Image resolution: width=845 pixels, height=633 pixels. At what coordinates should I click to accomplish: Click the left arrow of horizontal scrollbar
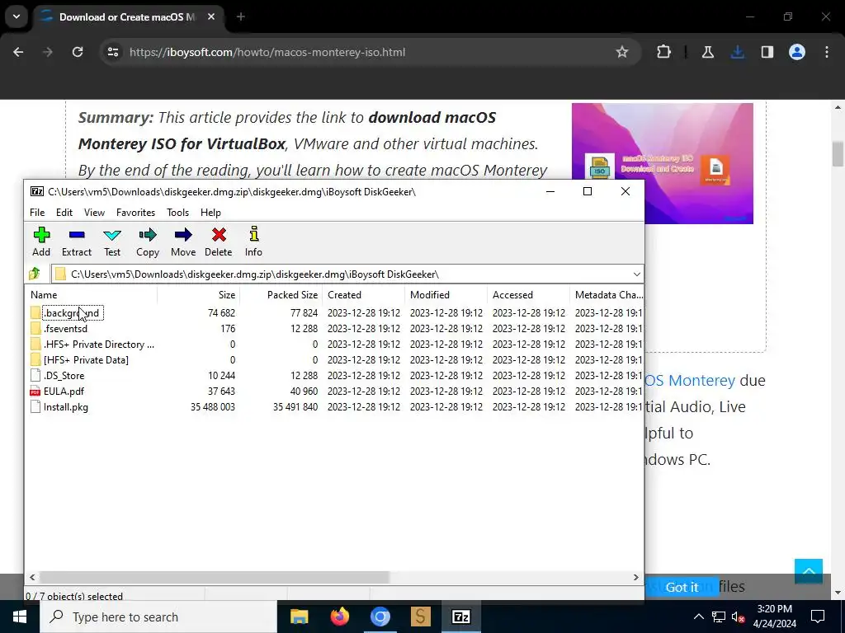click(x=32, y=577)
